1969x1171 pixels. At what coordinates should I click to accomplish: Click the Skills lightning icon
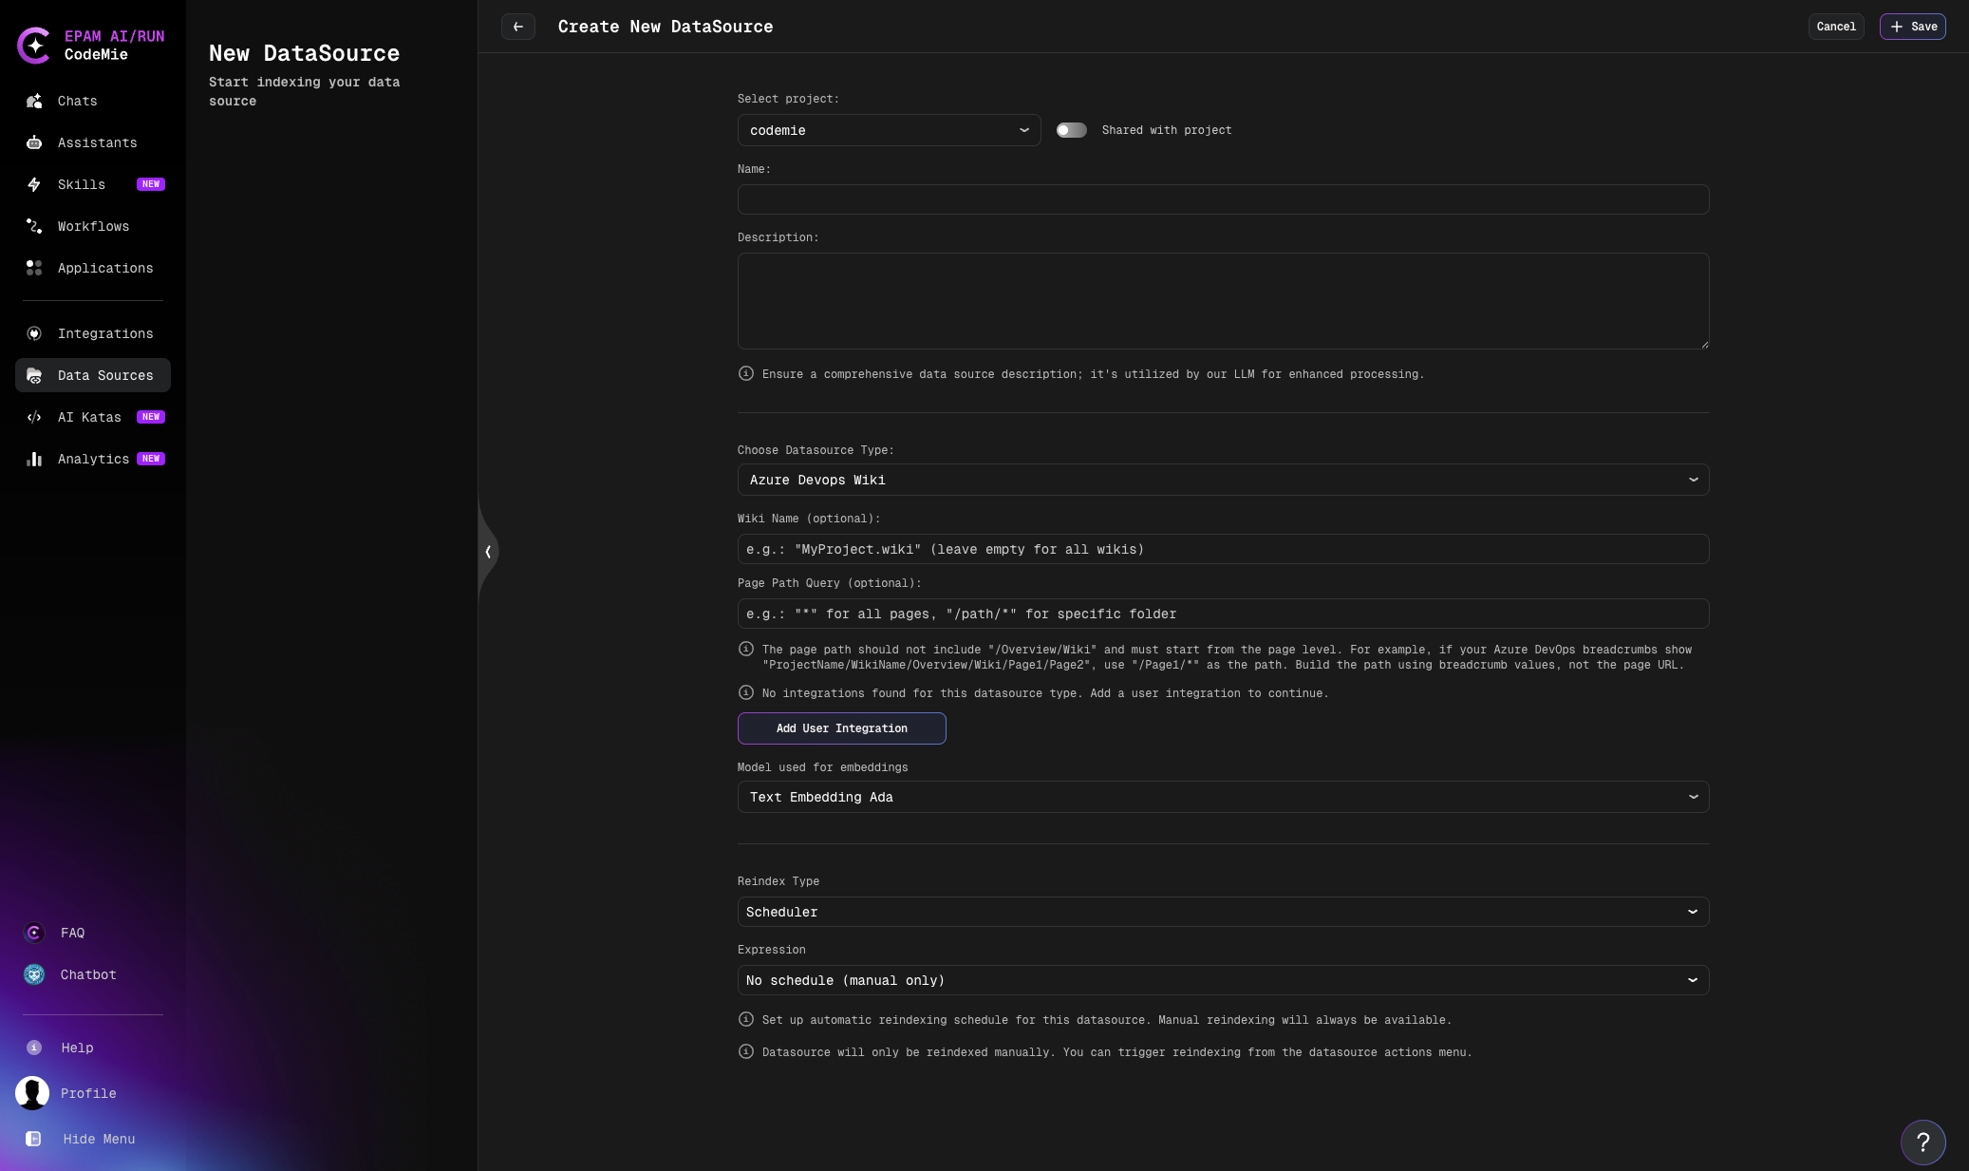[x=34, y=184]
